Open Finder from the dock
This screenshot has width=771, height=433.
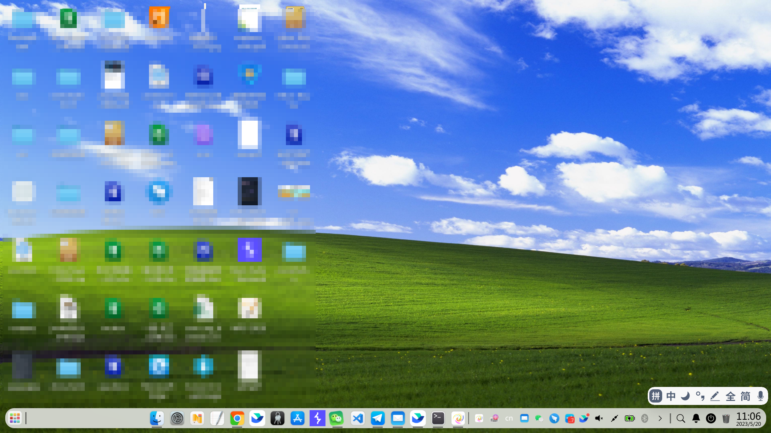coord(157,418)
